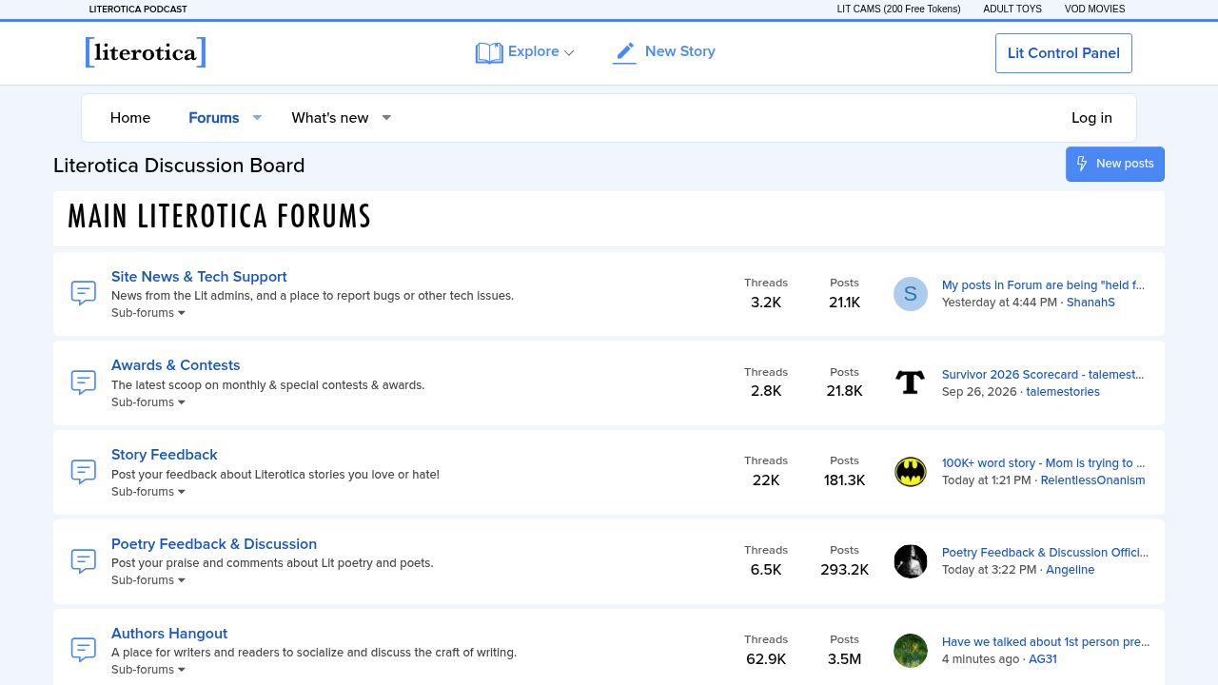Open the '100K+ word story' thread
Viewport: 1218px width, 685px height.
[x=1044, y=463]
